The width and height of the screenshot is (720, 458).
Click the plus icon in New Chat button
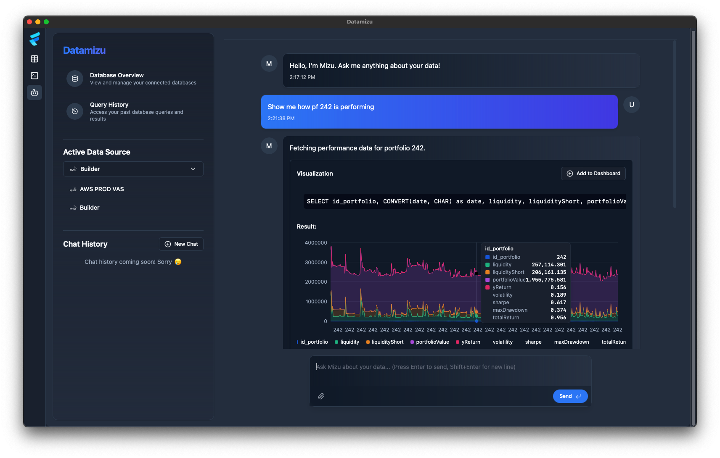[x=168, y=244]
